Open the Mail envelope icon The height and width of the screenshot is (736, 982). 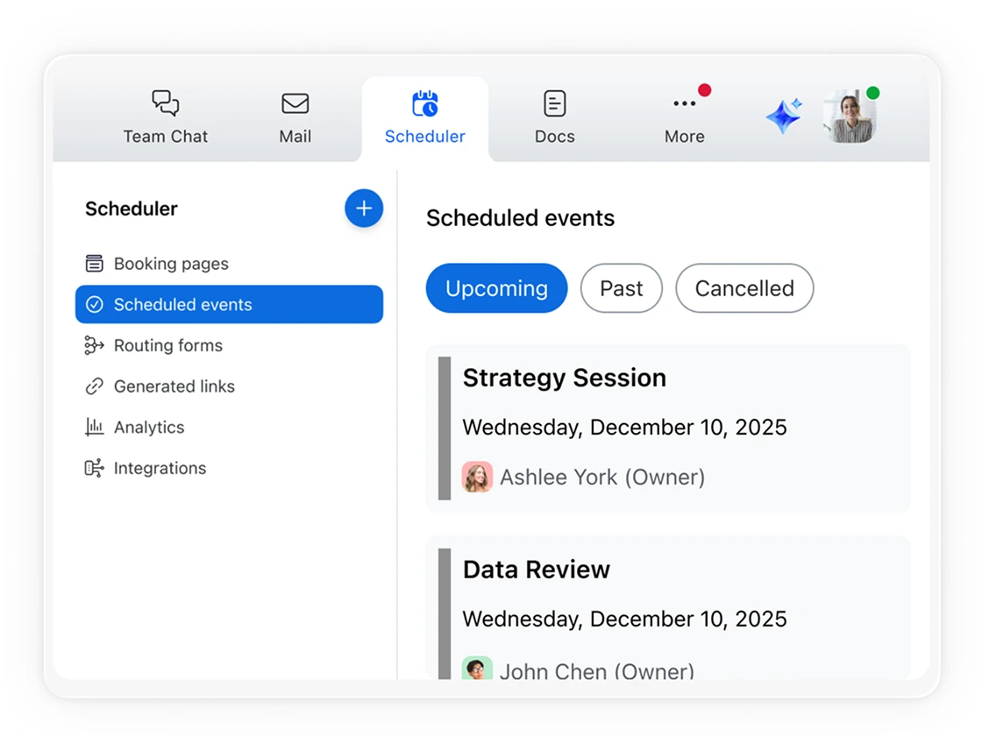[295, 103]
